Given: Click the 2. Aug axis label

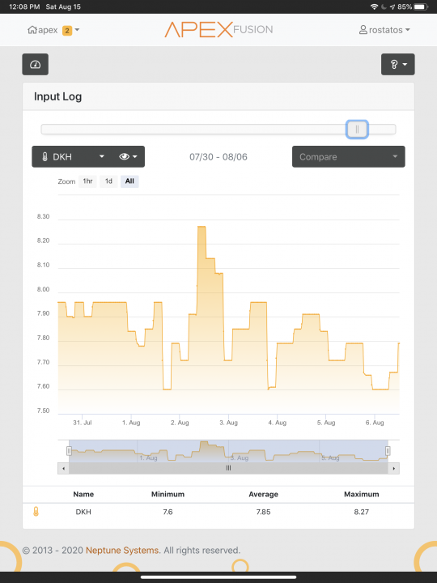Looking at the screenshot, I should point(180,423).
